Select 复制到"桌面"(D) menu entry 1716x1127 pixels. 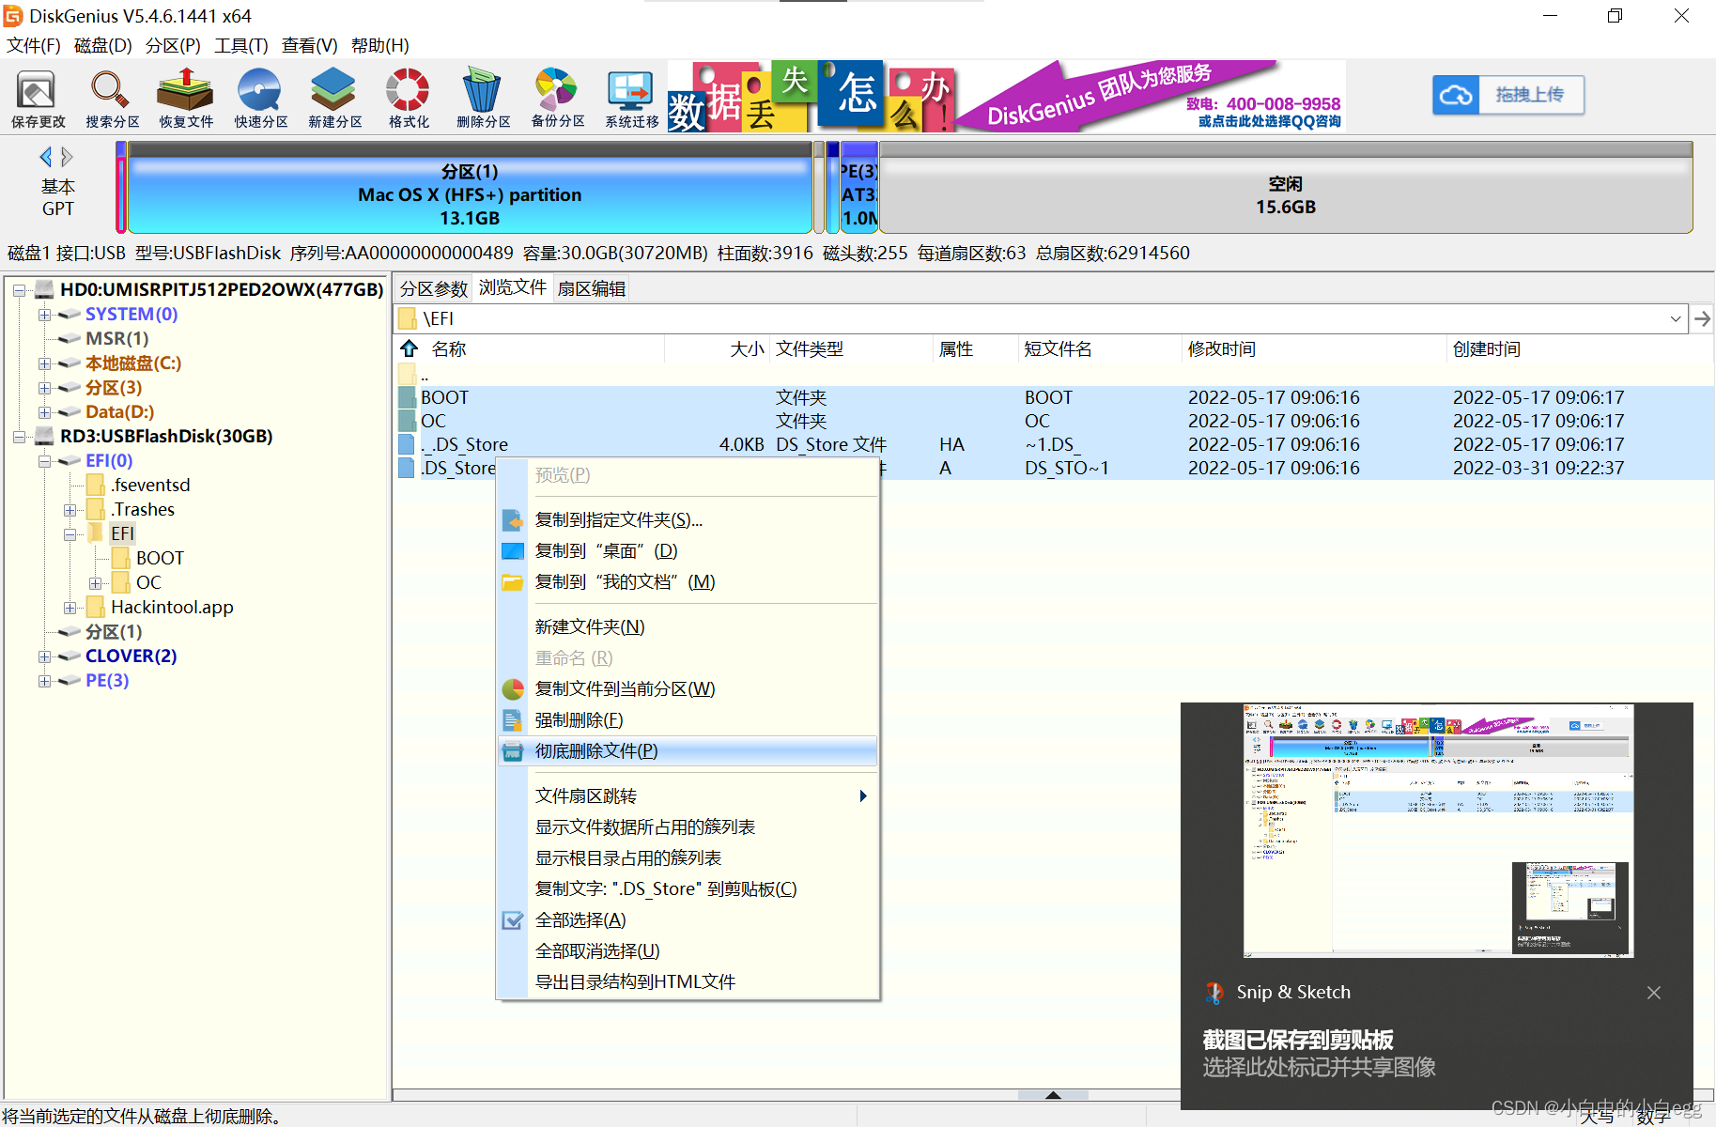tap(688, 551)
